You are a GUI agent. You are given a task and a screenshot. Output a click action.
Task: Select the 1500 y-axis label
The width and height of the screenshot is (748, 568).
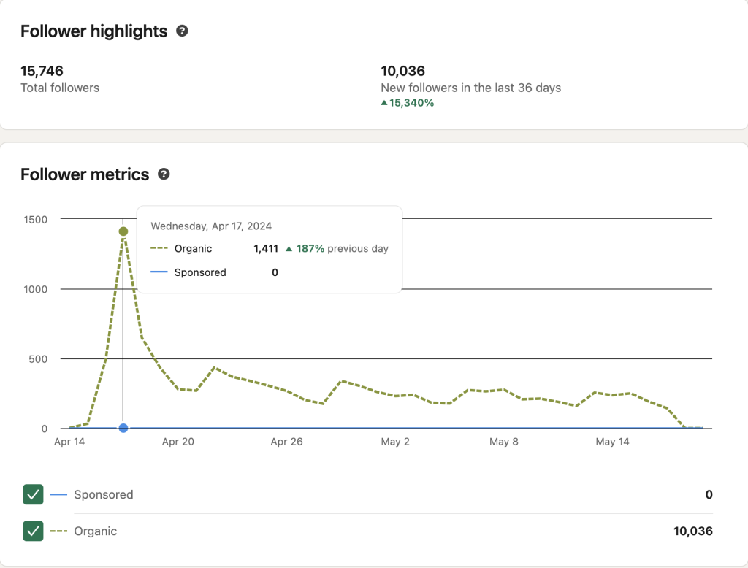(36, 219)
